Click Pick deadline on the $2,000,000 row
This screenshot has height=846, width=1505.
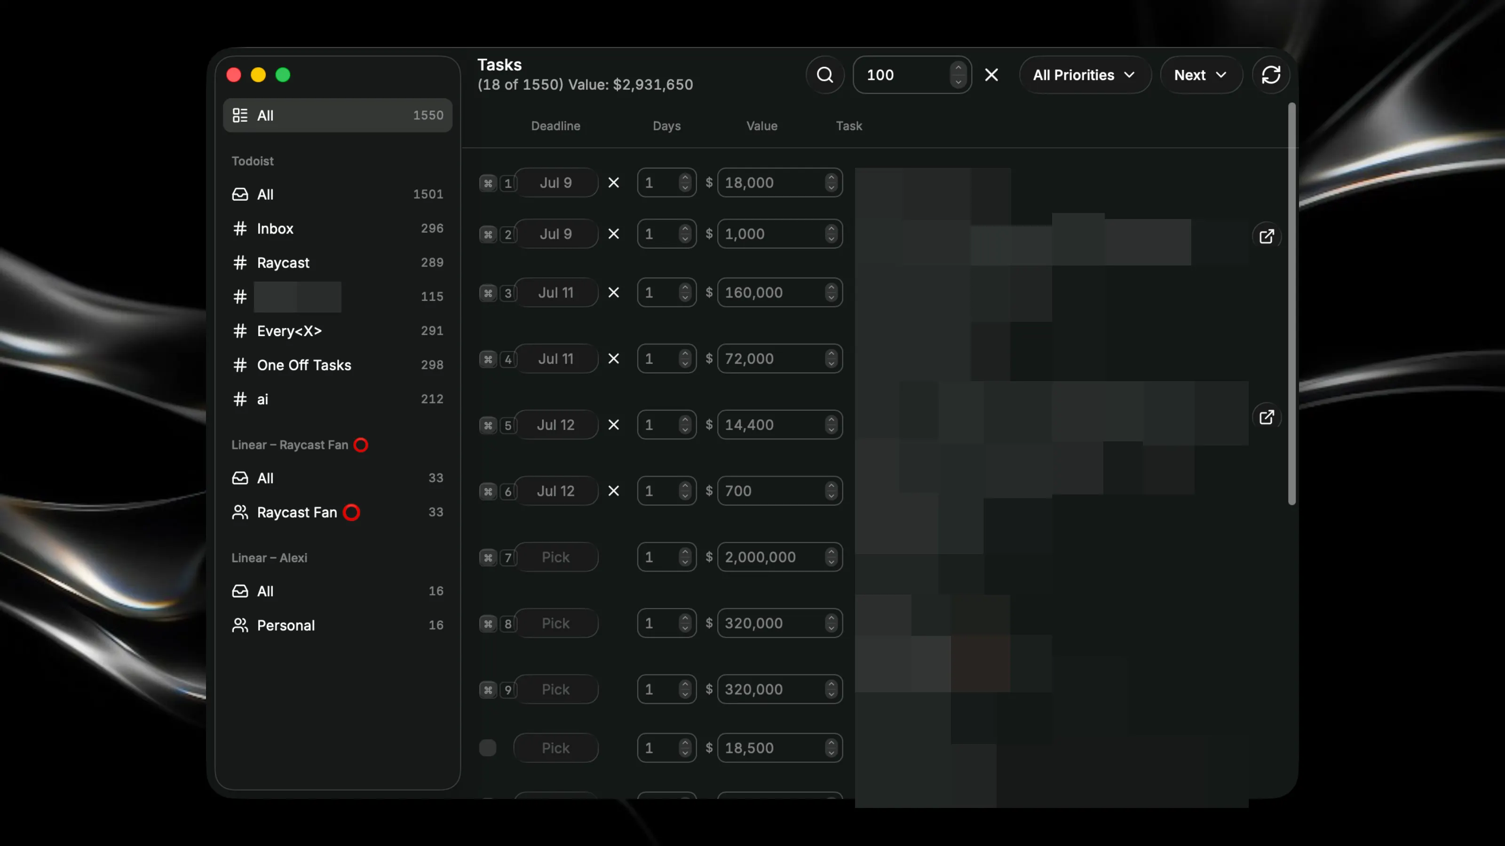pyautogui.click(x=555, y=557)
